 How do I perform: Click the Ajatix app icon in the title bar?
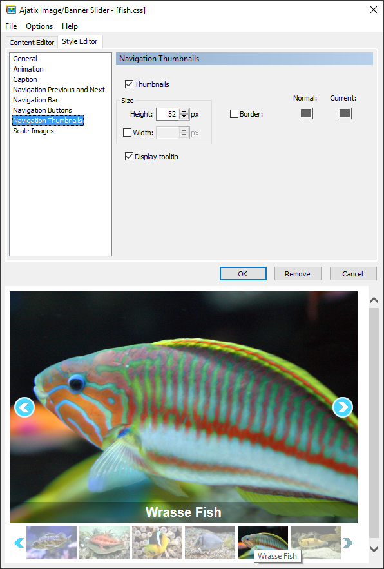11,10
